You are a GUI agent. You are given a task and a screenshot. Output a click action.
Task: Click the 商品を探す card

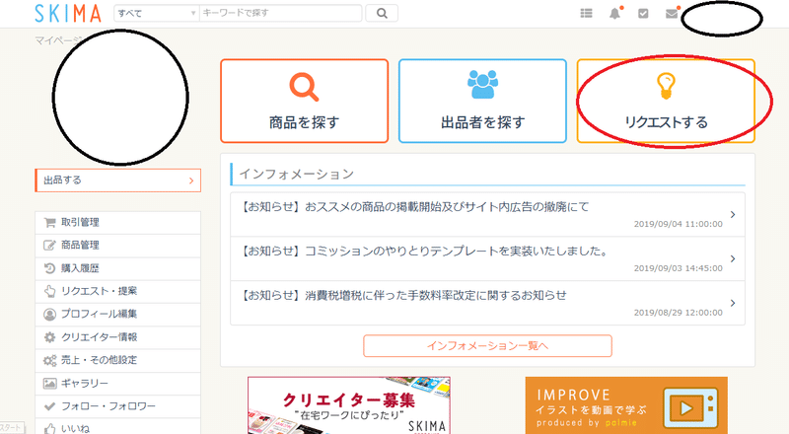[x=305, y=102]
